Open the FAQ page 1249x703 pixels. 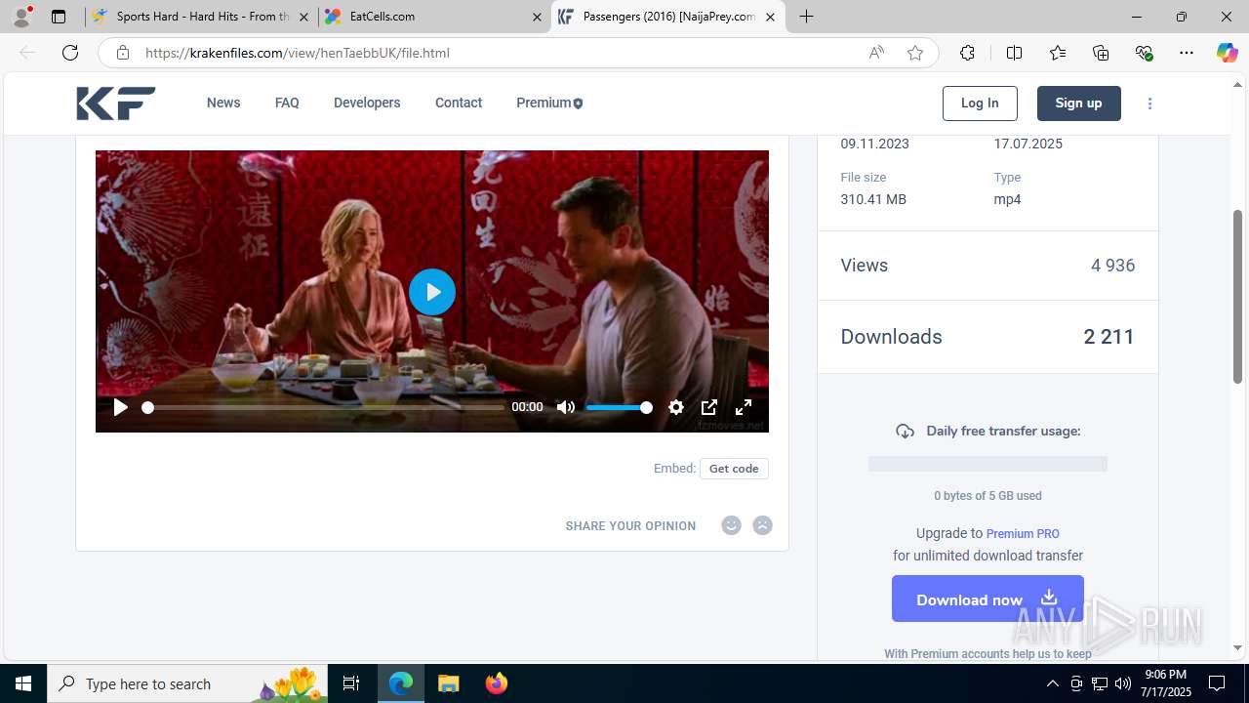287,103
